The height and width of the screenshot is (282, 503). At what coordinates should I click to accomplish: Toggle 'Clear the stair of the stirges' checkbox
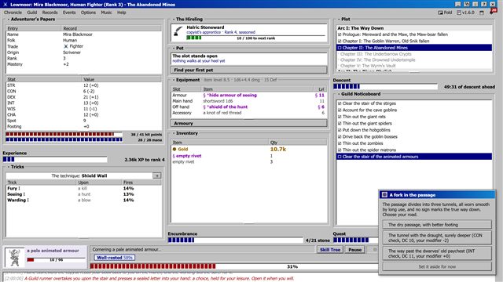340,103
